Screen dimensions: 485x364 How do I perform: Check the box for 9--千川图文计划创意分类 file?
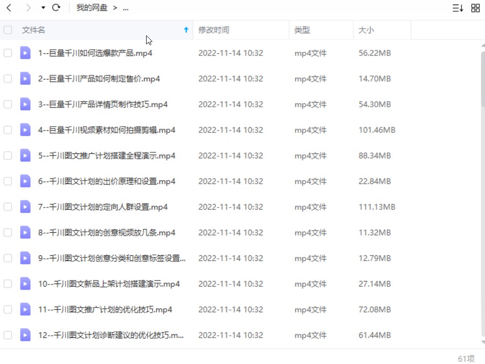pyautogui.click(x=8, y=258)
